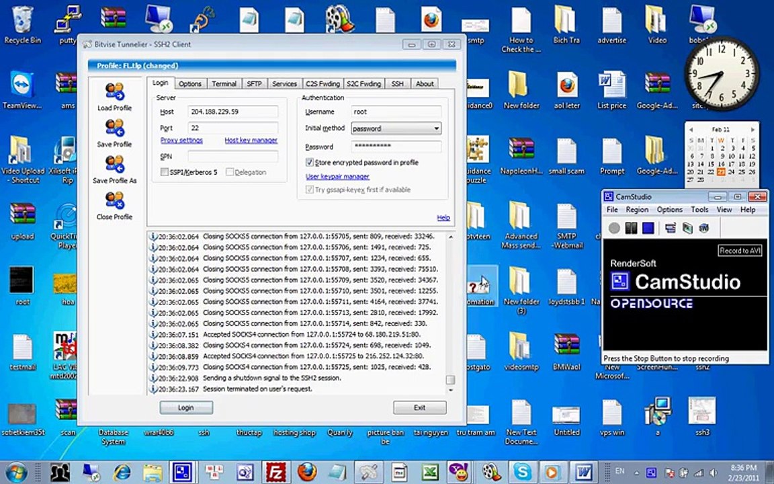The width and height of the screenshot is (774, 484).
Task: Click the blue CamStudio stop button
Action: point(648,228)
